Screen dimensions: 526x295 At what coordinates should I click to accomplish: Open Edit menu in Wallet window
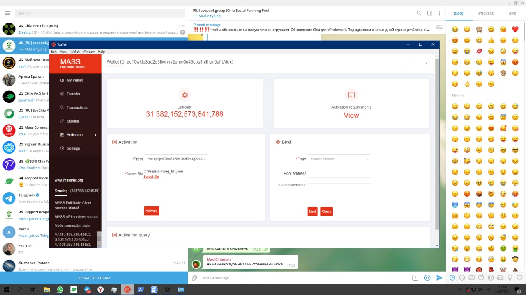point(53,52)
